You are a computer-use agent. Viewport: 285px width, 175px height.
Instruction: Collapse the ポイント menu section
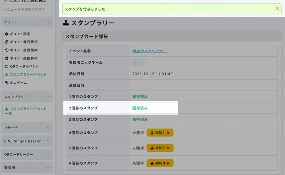click(x=48, y=22)
